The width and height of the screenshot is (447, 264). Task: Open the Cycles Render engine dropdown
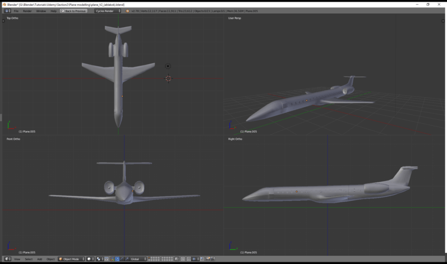108,11
